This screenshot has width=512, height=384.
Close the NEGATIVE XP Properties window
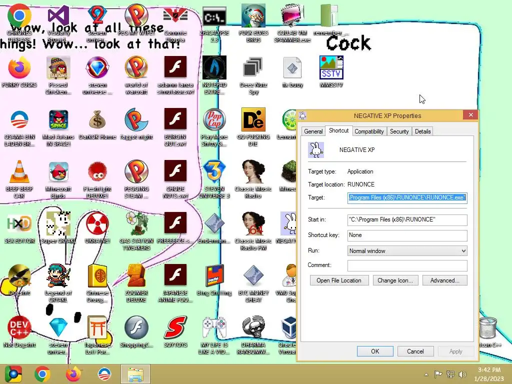coord(470,115)
